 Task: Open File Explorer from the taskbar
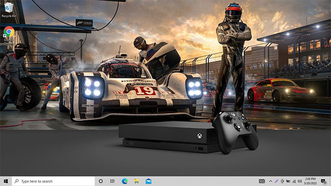click(136, 181)
